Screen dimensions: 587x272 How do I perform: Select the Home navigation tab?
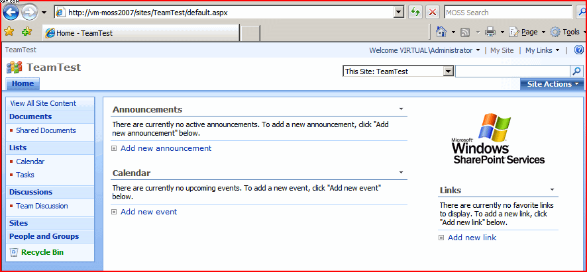pos(23,83)
